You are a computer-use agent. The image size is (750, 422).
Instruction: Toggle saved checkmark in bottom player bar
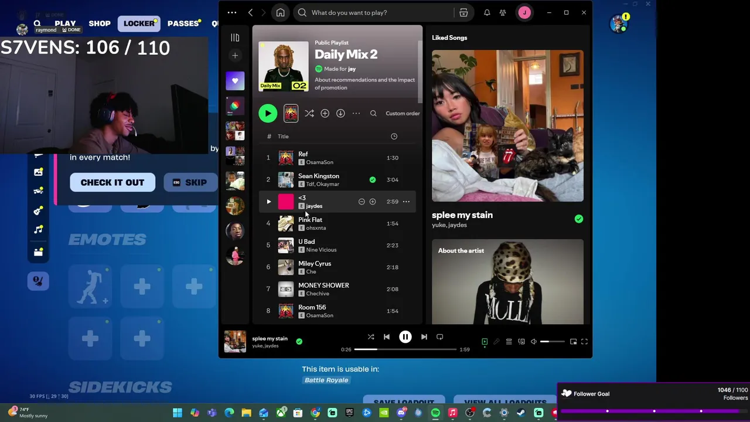click(299, 341)
